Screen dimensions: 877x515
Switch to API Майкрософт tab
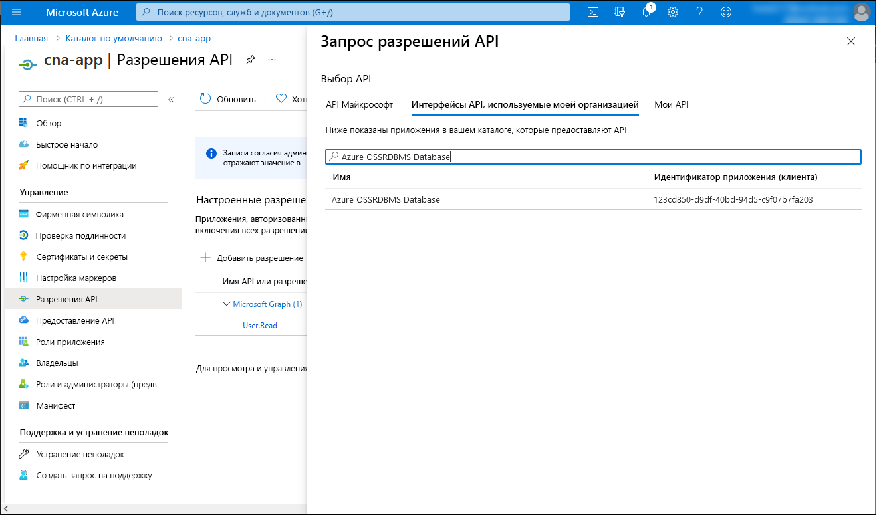pyautogui.click(x=359, y=104)
